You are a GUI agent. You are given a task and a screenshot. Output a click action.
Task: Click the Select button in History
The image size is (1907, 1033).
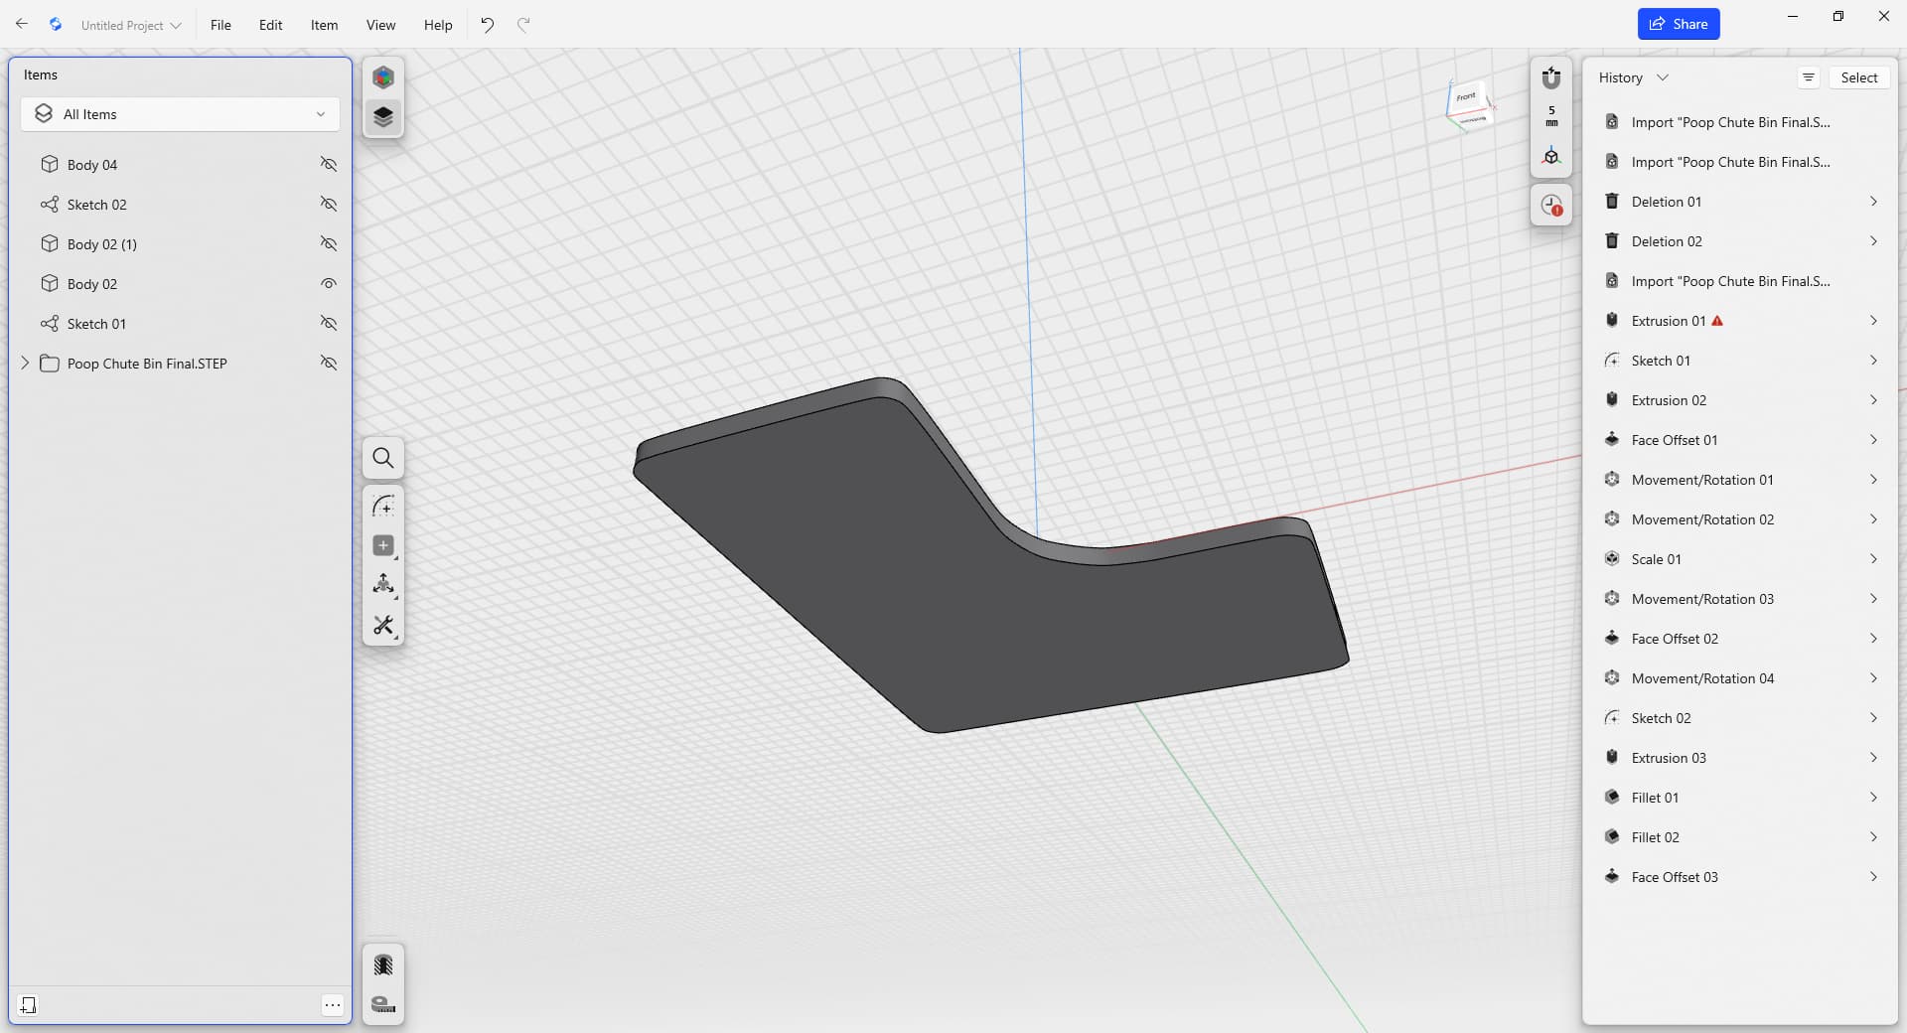1859,77
